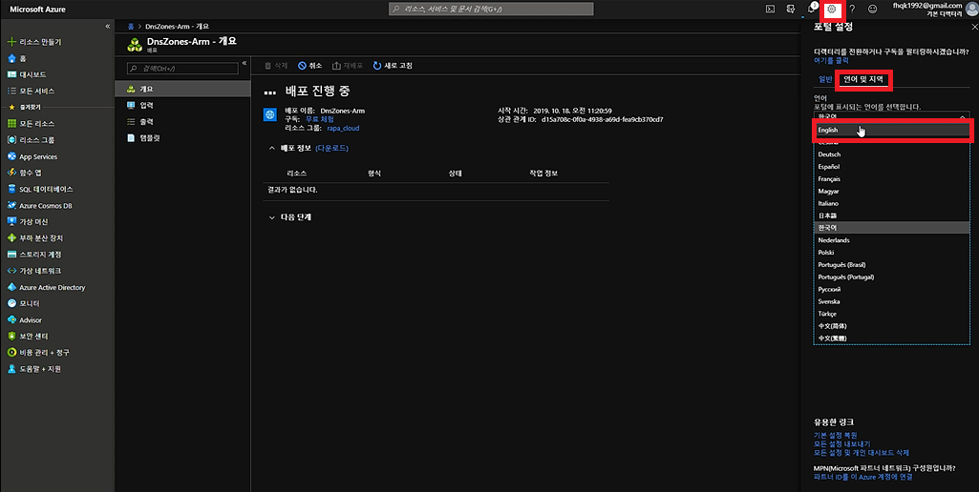Viewport: 979px width, 492px height.
Task: Open the rapa_cloud resource group link
Action: (x=343, y=128)
